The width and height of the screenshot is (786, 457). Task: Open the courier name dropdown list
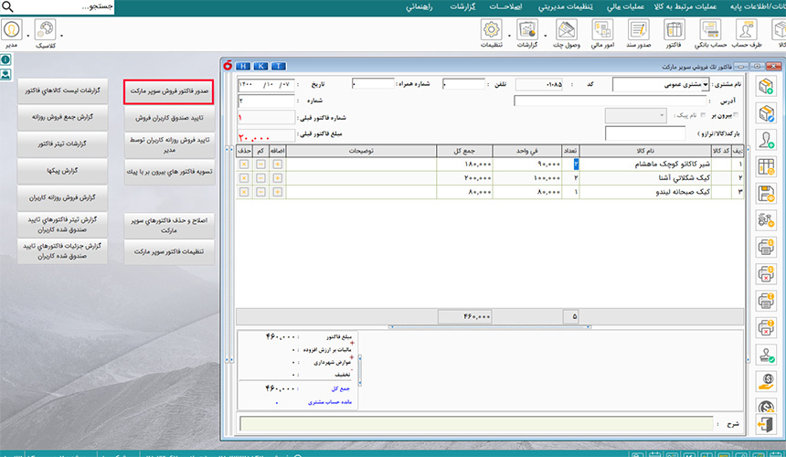pyautogui.click(x=662, y=115)
